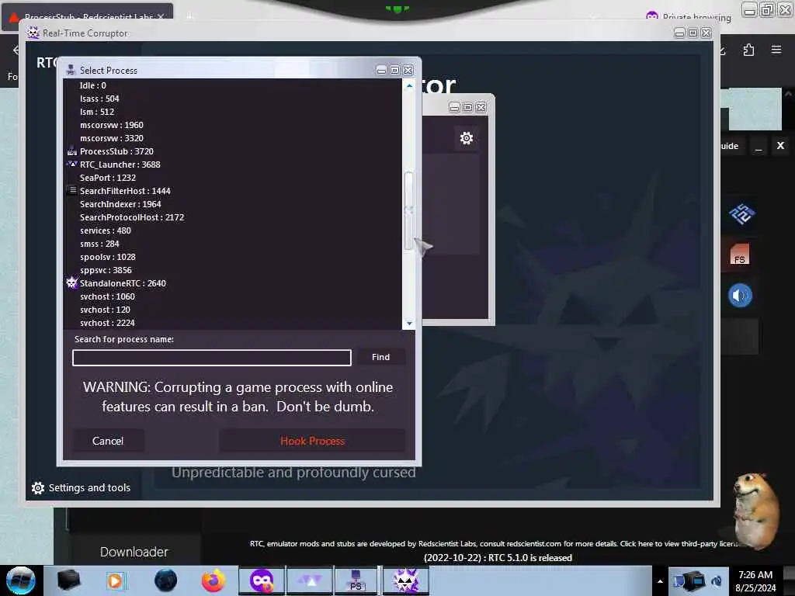Select 'smss : 284' process
The width and height of the screenshot is (795, 596).
pyautogui.click(x=99, y=243)
